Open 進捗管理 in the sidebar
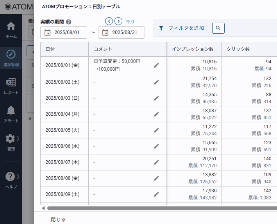Screen dimensions: 277x224 (x=11, y=57)
